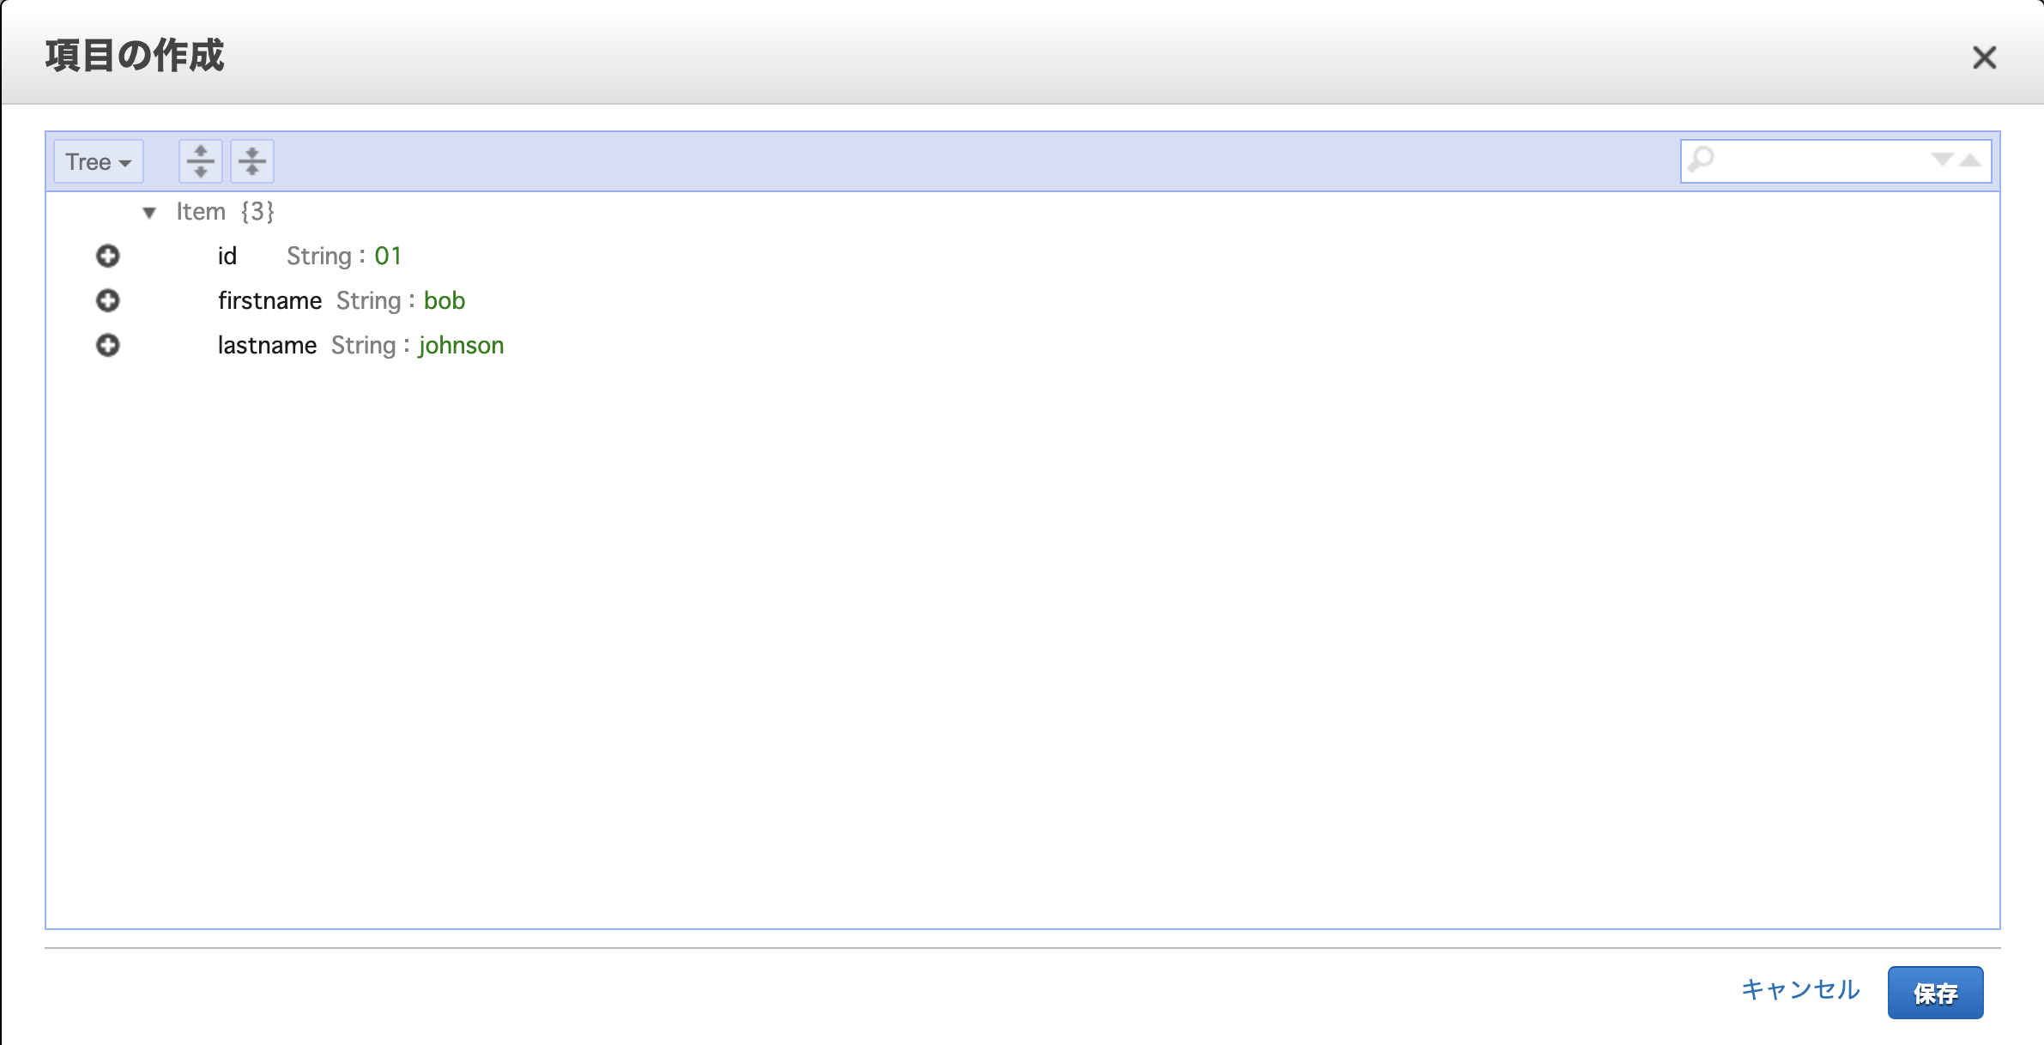
Task: Click the plus icon beside firstname
Action: click(x=108, y=300)
